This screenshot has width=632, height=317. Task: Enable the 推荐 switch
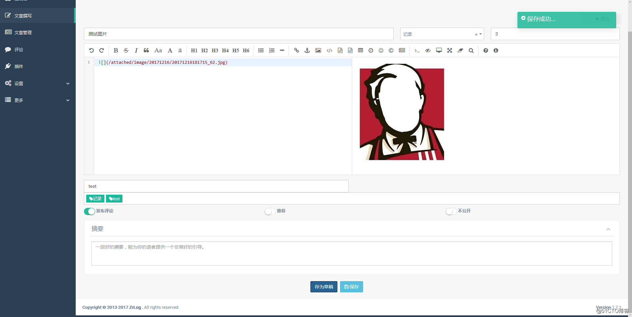270,211
